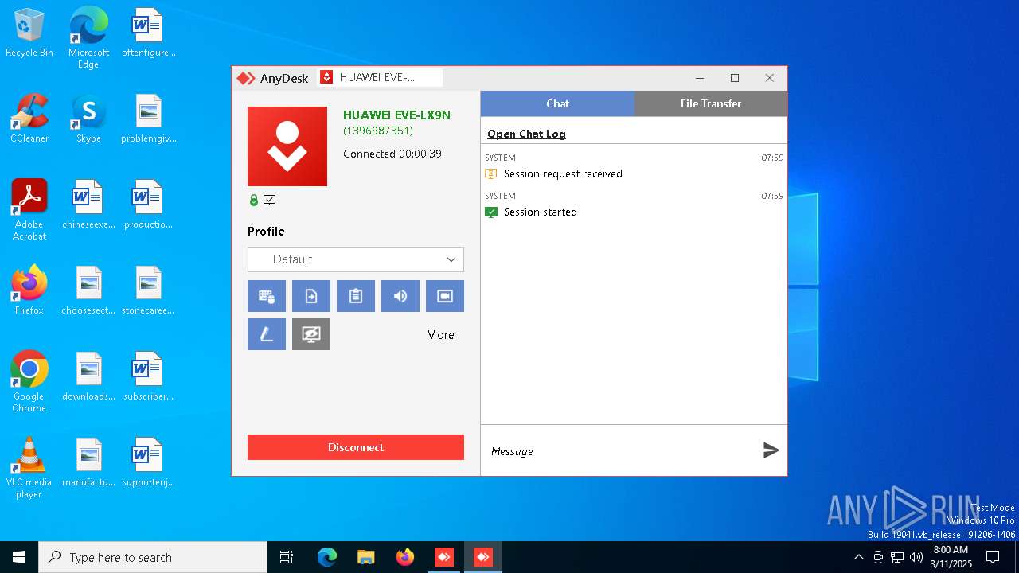Select manufactu image file on desktop

click(x=88, y=463)
